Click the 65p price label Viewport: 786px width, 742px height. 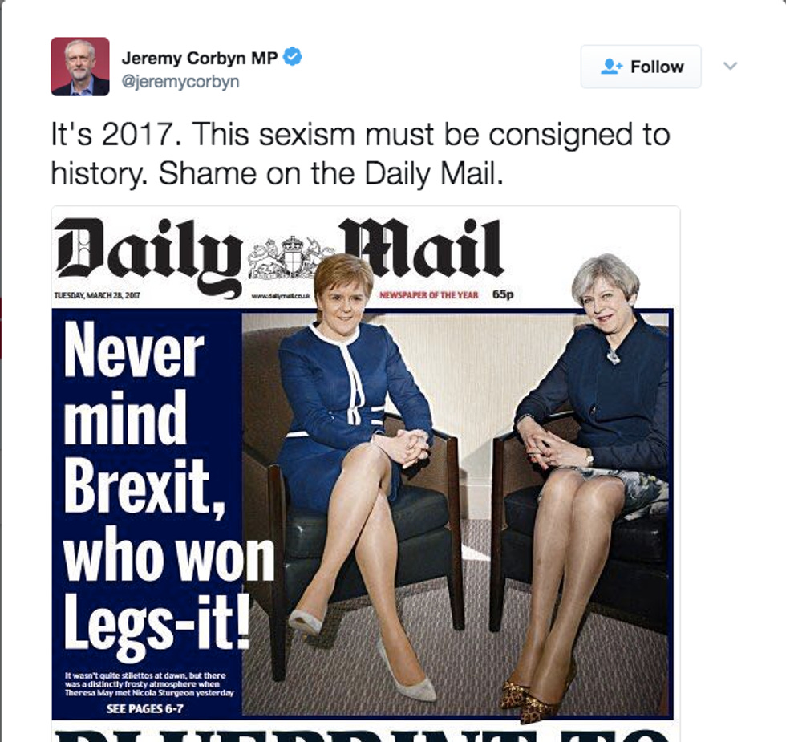503,294
